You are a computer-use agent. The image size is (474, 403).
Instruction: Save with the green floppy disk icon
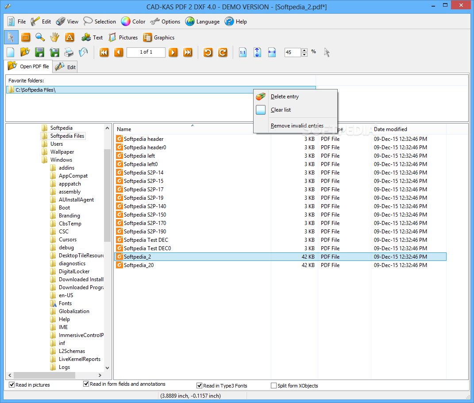39,52
